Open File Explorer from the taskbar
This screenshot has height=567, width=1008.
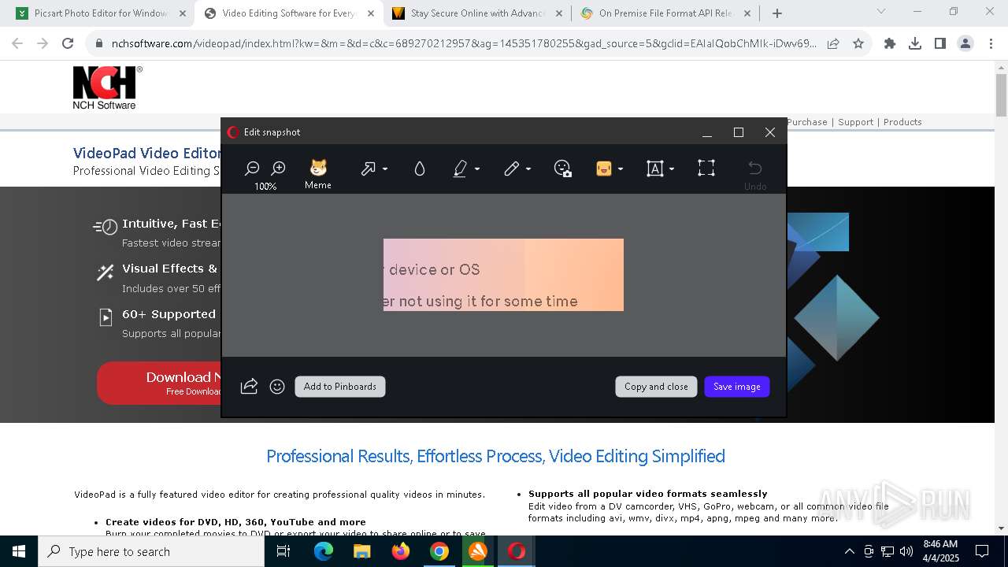(x=362, y=551)
